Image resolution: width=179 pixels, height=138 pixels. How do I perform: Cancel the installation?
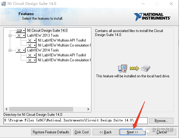162,132
